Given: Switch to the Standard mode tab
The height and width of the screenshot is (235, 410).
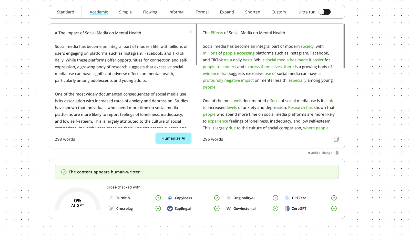Looking at the screenshot, I should click(66, 12).
